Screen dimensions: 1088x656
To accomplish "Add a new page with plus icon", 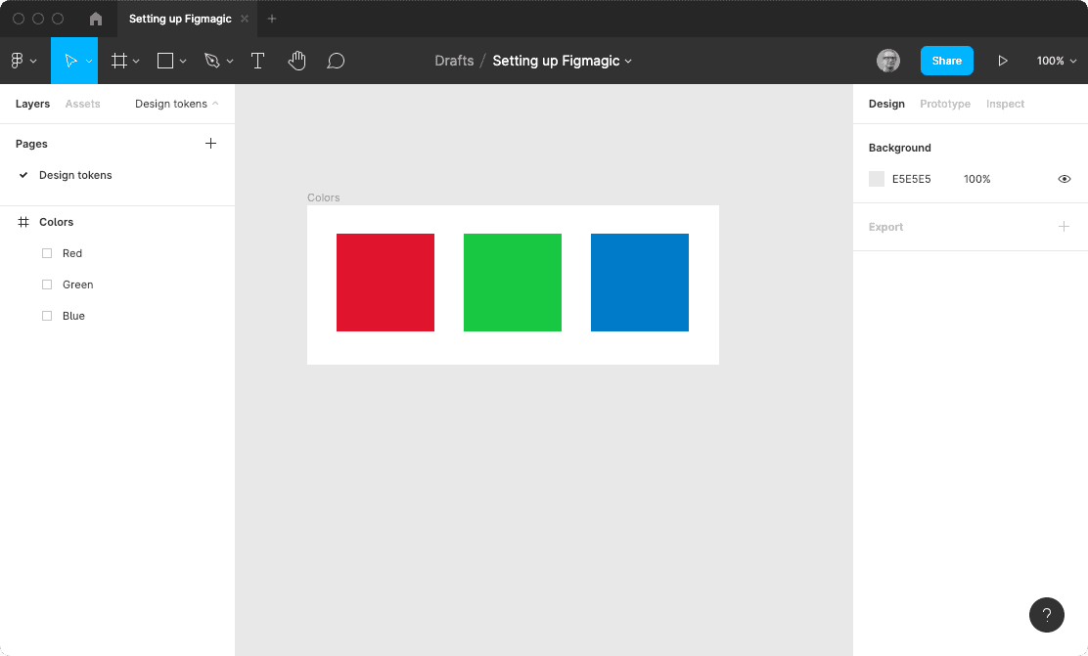I will point(211,144).
